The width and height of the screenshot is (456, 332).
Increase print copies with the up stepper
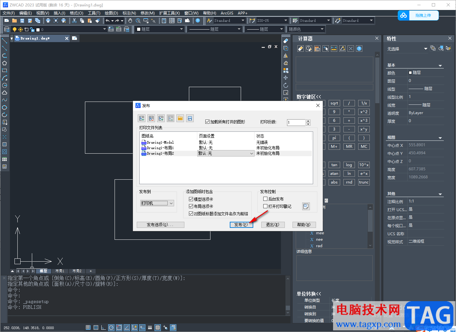point(308,121)
